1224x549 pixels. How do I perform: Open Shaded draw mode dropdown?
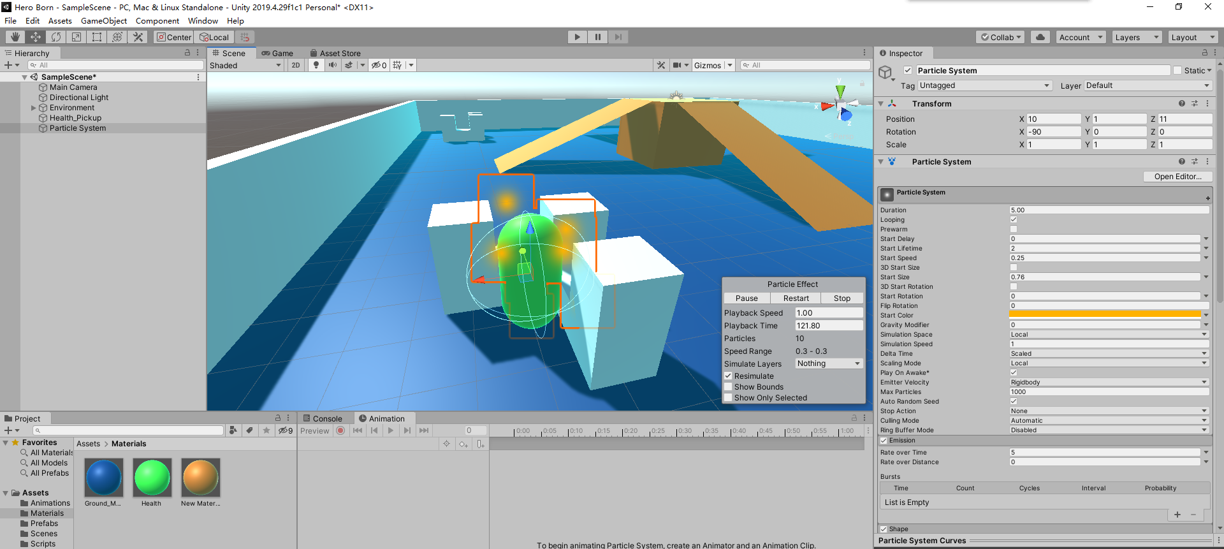(x=245, y=65)
